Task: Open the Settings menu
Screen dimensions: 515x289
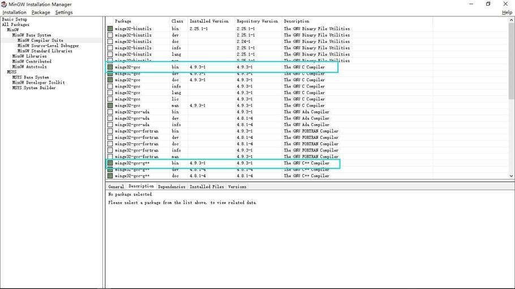Action: click(64, 12)
